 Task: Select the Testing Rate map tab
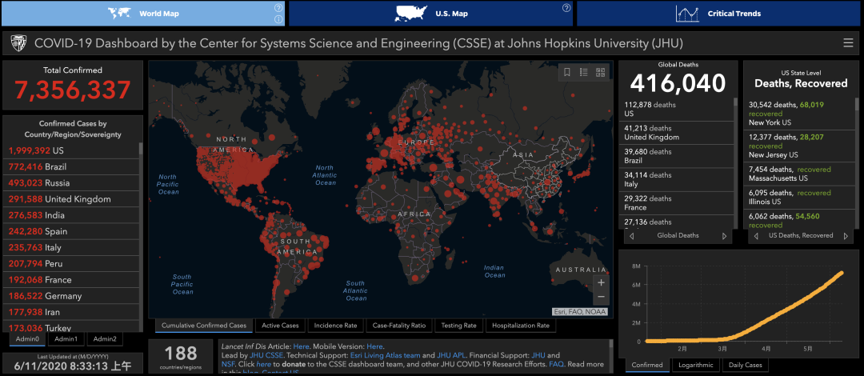click(x=458, y=326)
